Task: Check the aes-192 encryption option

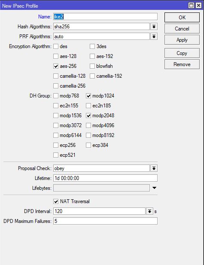Action: [x=92, y=56]
